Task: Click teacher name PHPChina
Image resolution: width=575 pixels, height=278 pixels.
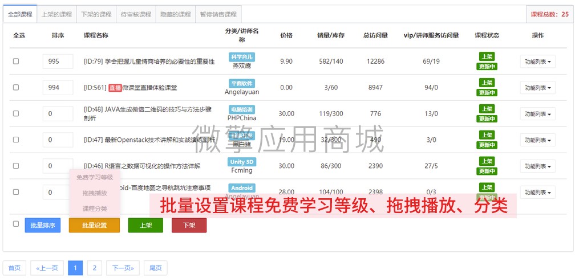Action: pyautogui.click(x=242, y=118)
